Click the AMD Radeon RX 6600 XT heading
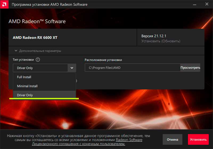This screenshot has width=213, height=149. point(35,38)
